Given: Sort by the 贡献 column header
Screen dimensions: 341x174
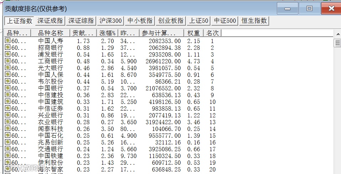Looking at the screenshot, I should tap(83, 33).
